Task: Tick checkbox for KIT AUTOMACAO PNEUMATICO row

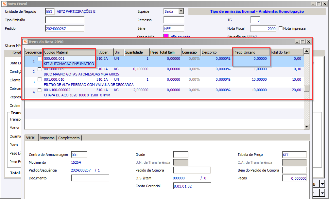Action: [40, 59]
